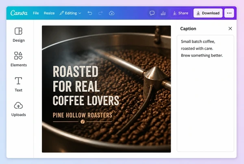Select the 'PINE HOLLOW ROASTERS' text

83,115
